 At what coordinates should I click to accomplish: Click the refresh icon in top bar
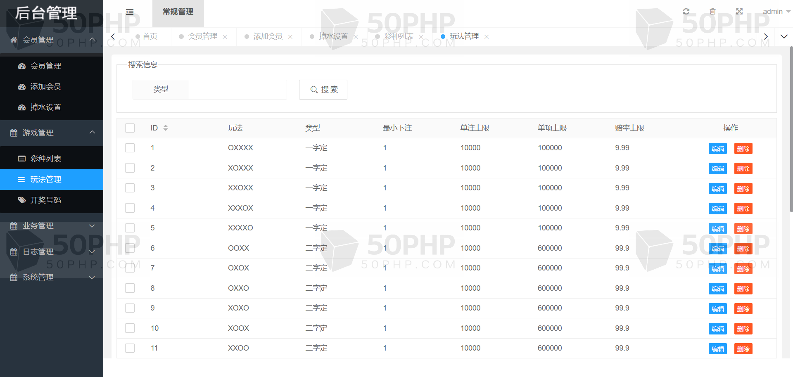686,12
